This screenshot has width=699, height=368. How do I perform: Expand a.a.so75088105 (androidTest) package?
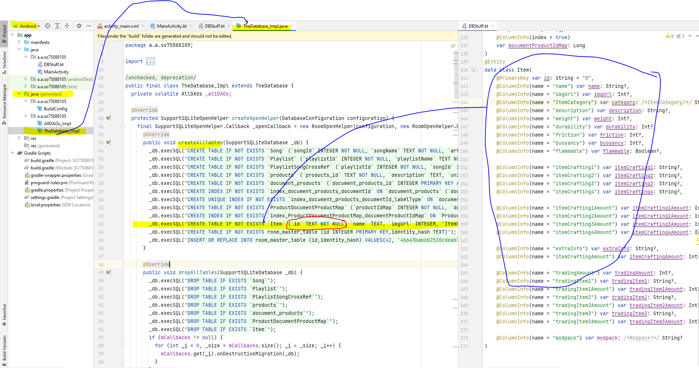26,79
